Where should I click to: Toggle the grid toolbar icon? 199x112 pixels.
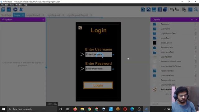tap(190, 10)
